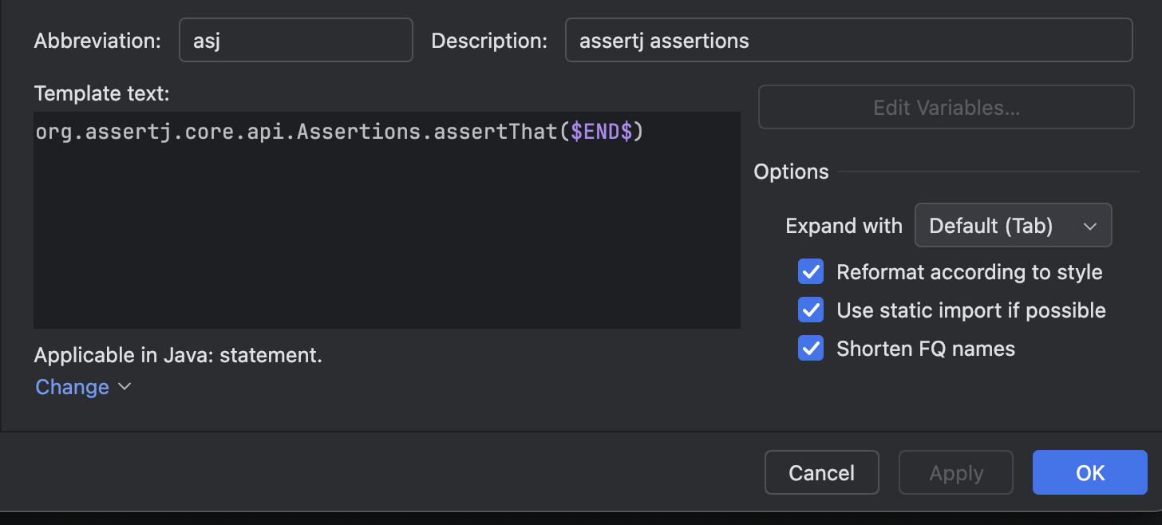
Task: Click the Apply button
Action: [955, 473]
